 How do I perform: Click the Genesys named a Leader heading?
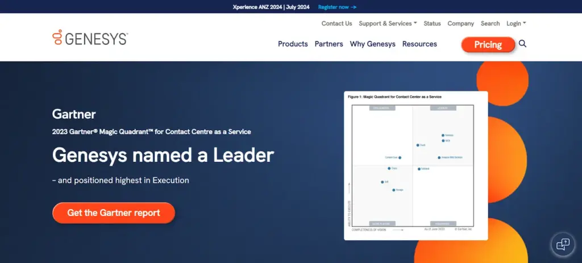tap(163, 155)
